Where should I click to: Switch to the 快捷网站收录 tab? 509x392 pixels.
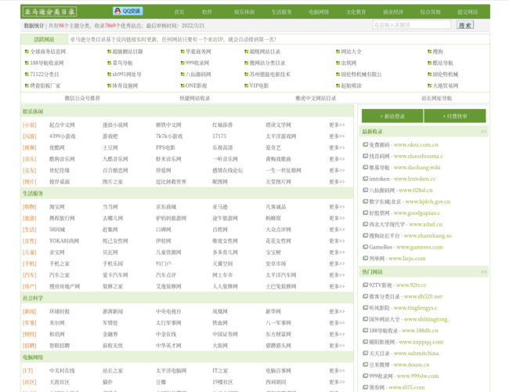coord(194,98)
